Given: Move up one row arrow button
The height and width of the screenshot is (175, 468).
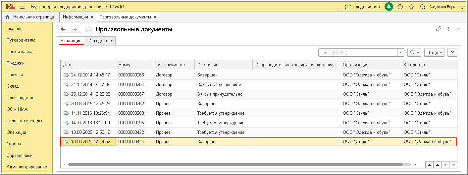Looking at the screenshot, I should click(437, 164).
